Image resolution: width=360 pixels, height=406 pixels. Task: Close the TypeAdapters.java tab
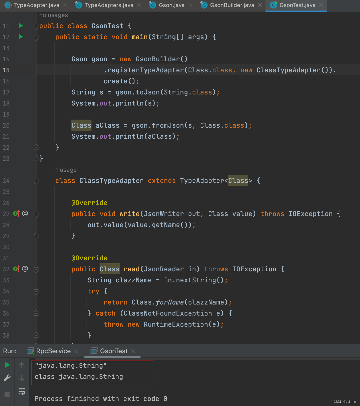coord(139,5)
